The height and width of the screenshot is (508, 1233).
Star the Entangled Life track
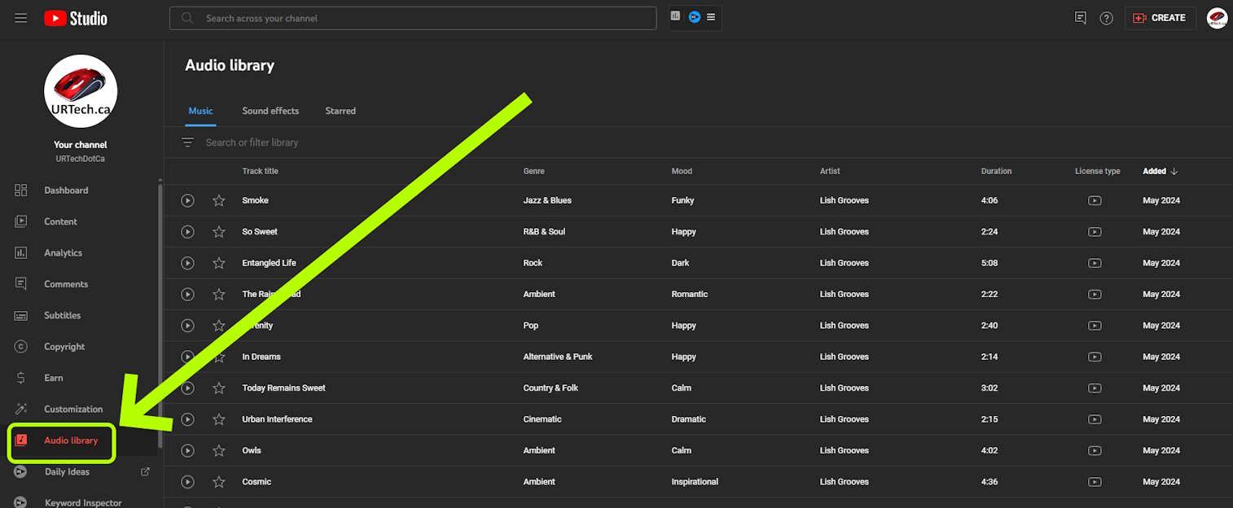pyautogui.click(x=218, y=263)
